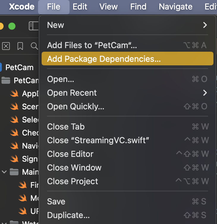The image size is (217, 224).
Task: Choose Close "StreamingVC.swift" menu item
Action: (x=98, y=140)
